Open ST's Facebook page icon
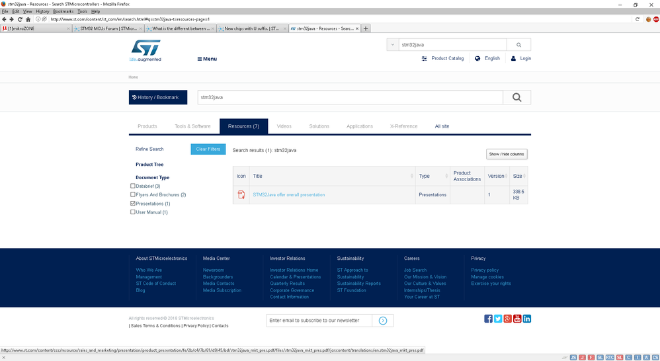 [x=488, y=319]
